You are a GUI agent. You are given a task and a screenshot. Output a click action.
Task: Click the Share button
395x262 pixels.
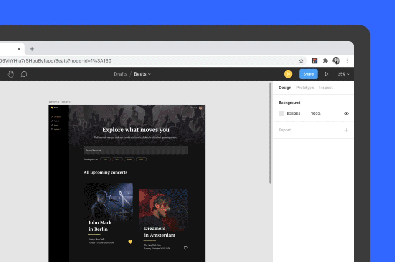[x=308, y=74]
